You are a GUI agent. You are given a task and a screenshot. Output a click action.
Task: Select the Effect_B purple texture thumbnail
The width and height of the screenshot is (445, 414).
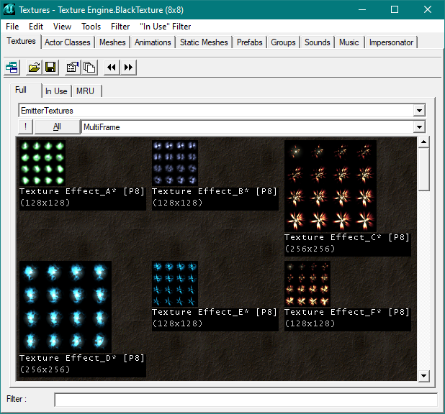175,163
